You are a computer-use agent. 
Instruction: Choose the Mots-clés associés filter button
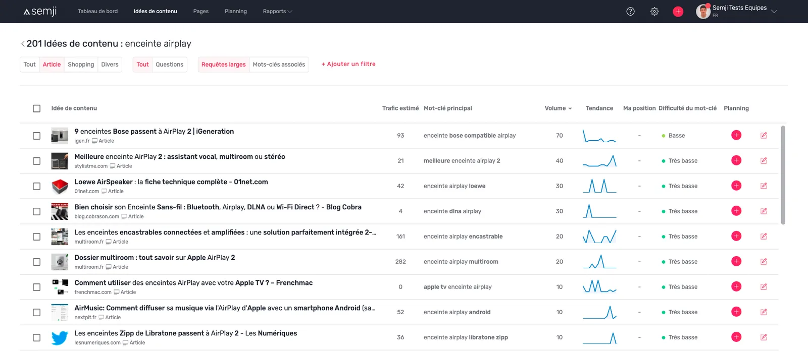coord(279,65)
